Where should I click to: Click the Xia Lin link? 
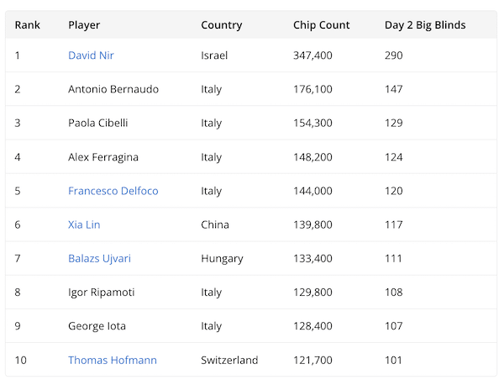point(84,224)
